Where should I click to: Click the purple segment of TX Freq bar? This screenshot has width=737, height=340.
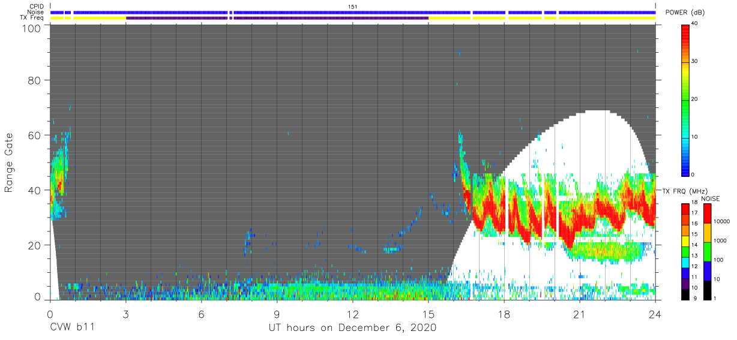[x=277, y=18]
